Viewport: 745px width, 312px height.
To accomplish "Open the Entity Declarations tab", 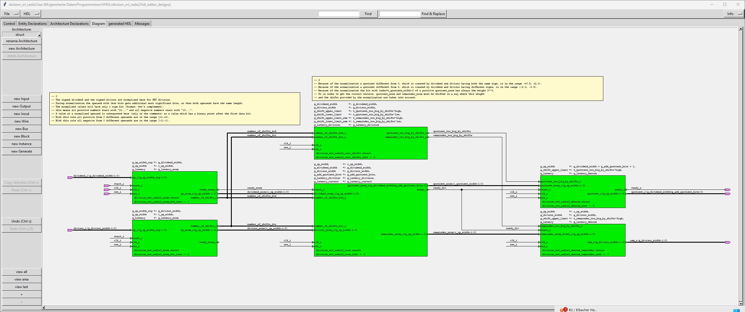I will pyautogui.click(x=32, y=24).
